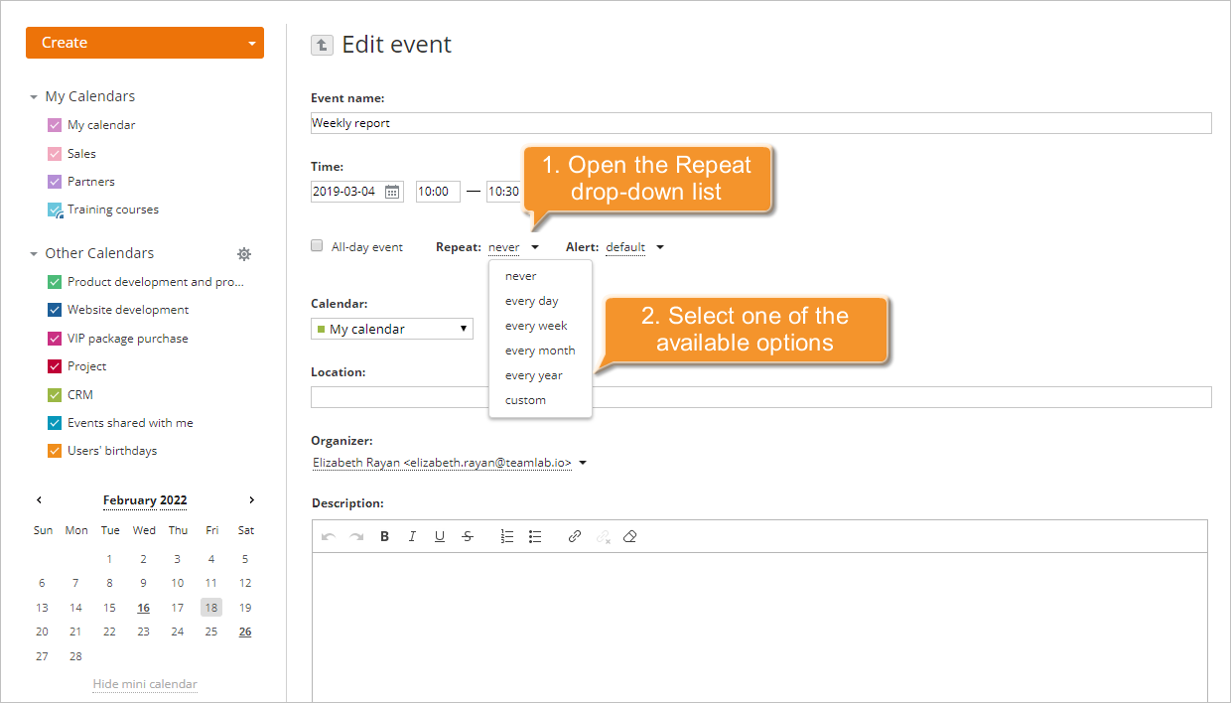Screen dimensions: 1231x703
Task: Select 'every week' from the Repeat list
Action: (x=536, y=325)
